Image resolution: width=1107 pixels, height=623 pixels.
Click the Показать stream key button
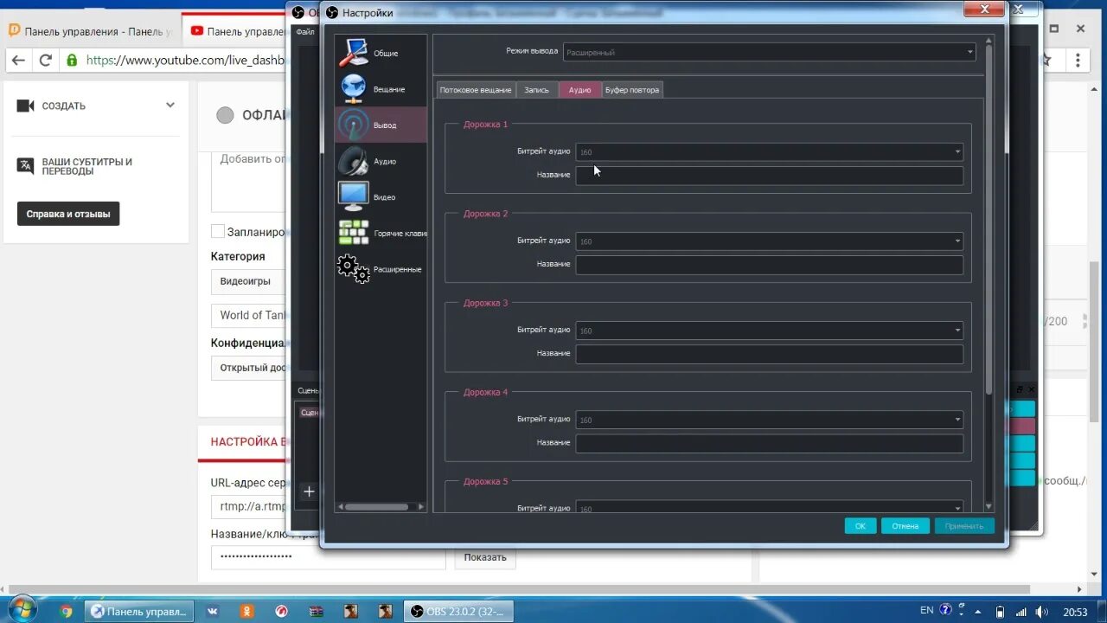(x=484, y=557)
